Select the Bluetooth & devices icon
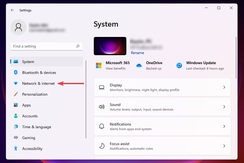Image resolution: width=244 pixels, height=163 pixels. [x=16, y=73]
